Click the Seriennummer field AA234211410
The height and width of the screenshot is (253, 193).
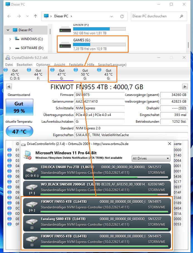click(x=99, y=102)
